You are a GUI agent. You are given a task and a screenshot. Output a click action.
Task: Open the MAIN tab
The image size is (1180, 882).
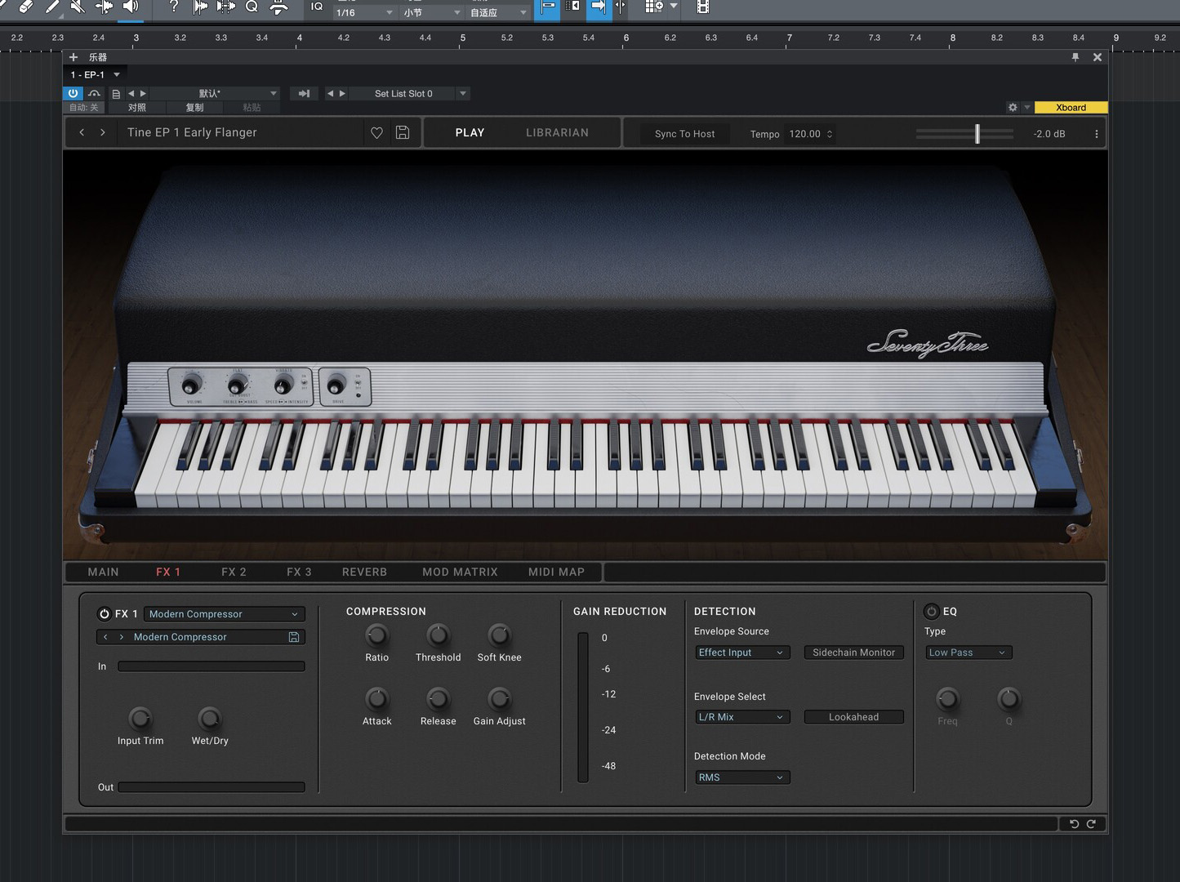pos(104,572)
